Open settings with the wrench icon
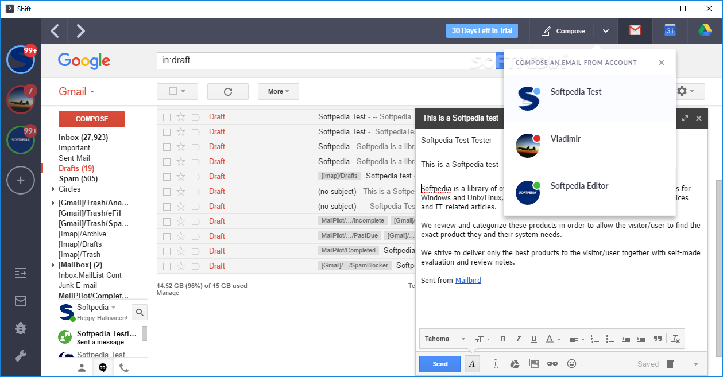The width and height of the screenshot is (723, 377). (21, 356)
